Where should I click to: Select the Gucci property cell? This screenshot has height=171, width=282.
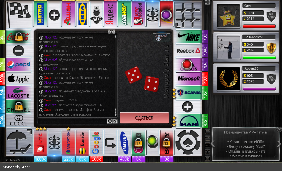[18, 121]
